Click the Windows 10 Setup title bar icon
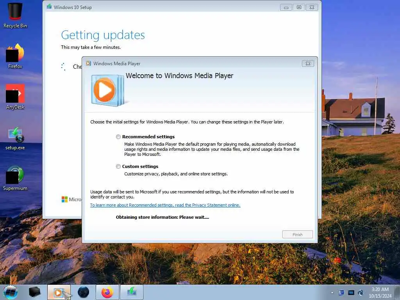Image resolution: width=400 pixels, height=300 pixels. coord(49,7)
